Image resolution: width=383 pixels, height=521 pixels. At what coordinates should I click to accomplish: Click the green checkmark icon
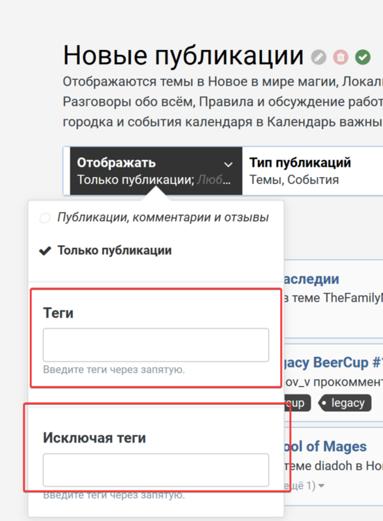point(363,57)
